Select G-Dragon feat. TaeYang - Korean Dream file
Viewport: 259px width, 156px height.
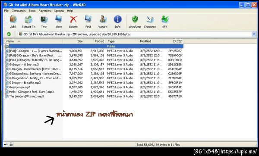(35, 74)
